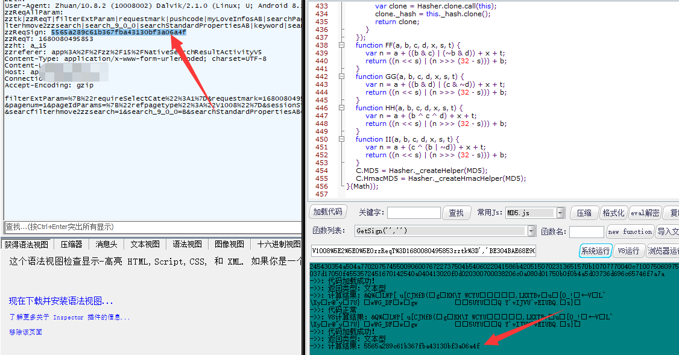Click the zzht: a_15 header line
Screen dimensions: 679x355
pyautogui.click(x=25, y=45)
